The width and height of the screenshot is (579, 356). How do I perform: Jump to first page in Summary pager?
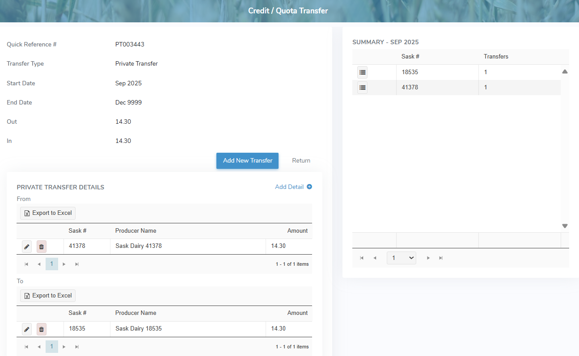[x=362, y=258]
